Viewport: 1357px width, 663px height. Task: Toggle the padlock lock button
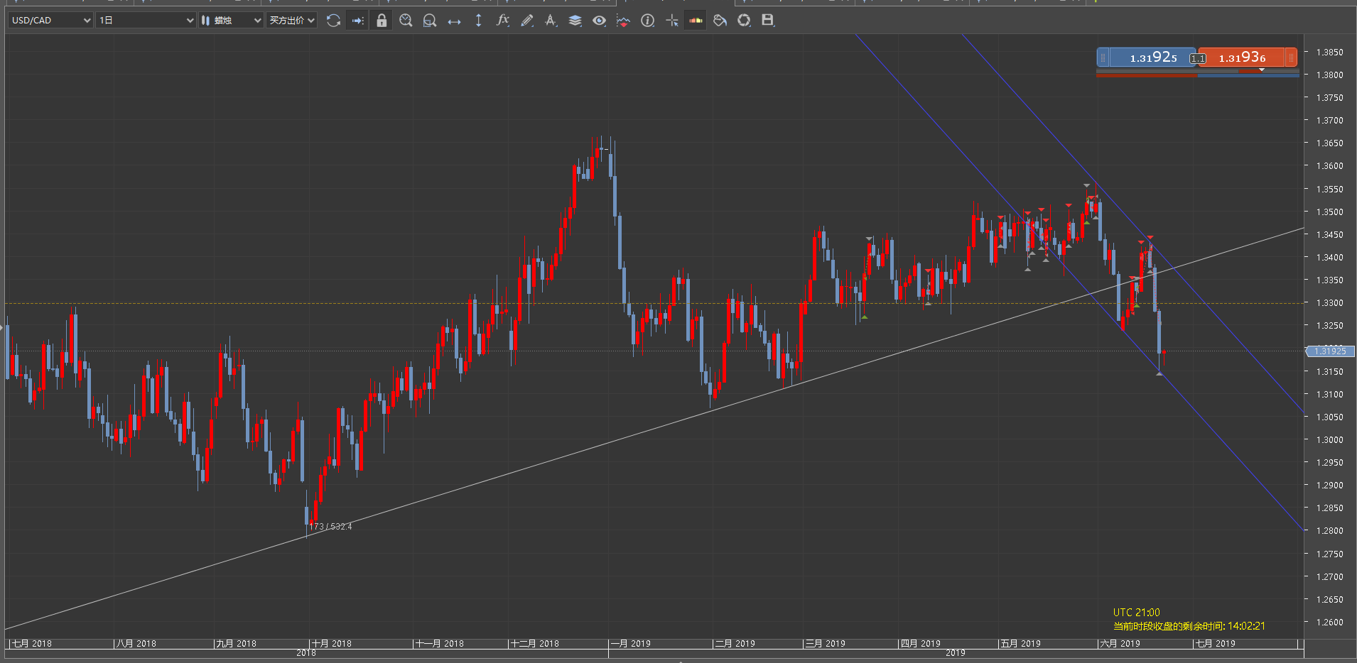(x=382, y=21)
